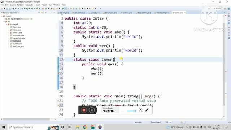The image size is (231, 130).
Task: Click the volume speaker icon in system tray
Action: 205,127
